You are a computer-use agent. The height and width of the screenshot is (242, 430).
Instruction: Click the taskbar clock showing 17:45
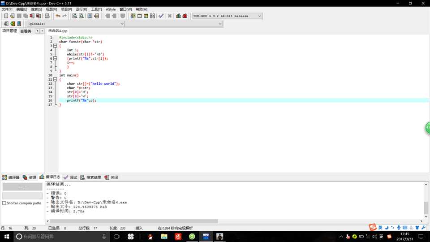pyautogui.click(x=405, y=236)
